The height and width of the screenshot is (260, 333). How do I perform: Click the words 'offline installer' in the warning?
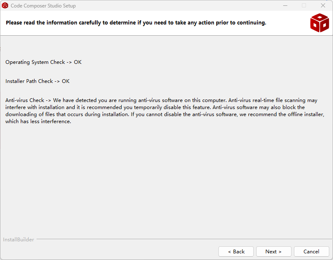(x=306, y=114)
